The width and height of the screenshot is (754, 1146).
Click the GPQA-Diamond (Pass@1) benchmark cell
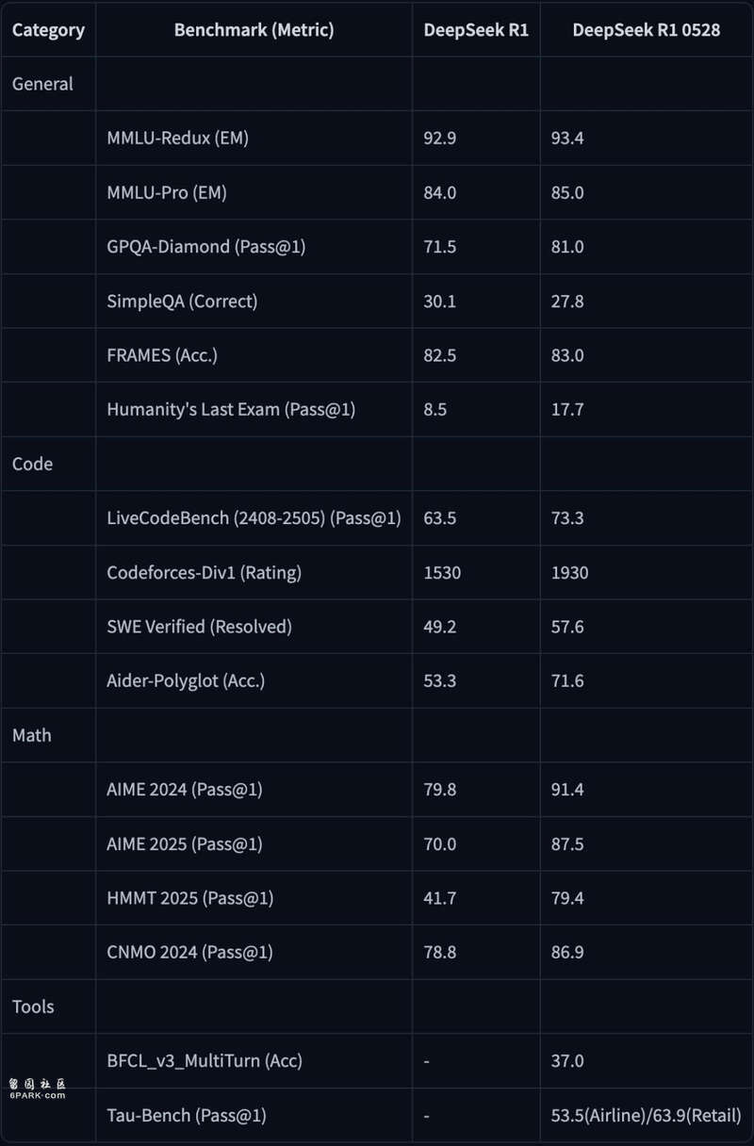pyautogui.click(x=205, y=247)
